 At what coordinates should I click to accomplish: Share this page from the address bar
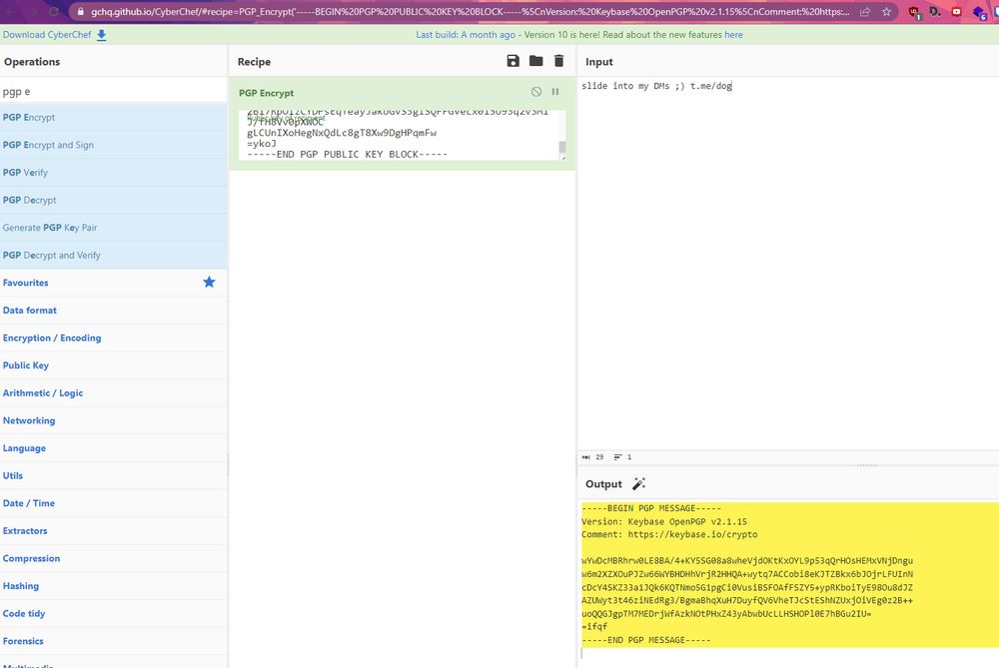tap(865, 11)
